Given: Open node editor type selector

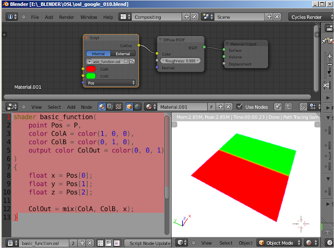Looking at the screenshot, I should point(11,107).
